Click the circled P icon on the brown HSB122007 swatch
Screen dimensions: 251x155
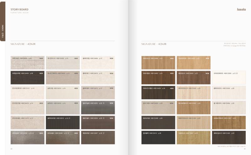[x=104, y=133]
